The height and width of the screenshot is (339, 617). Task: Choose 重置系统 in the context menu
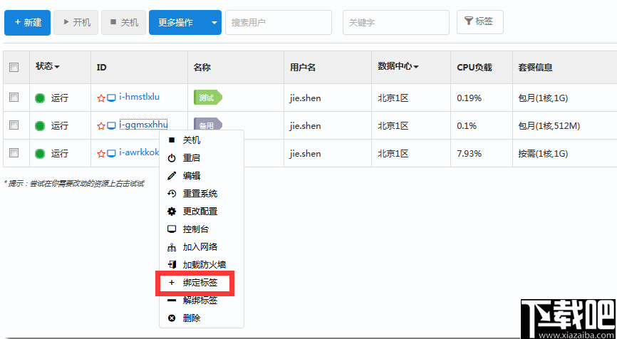[x=201, y=194]
